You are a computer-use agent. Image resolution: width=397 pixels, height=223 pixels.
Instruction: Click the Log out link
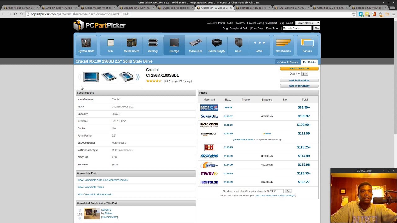(289, 23)
